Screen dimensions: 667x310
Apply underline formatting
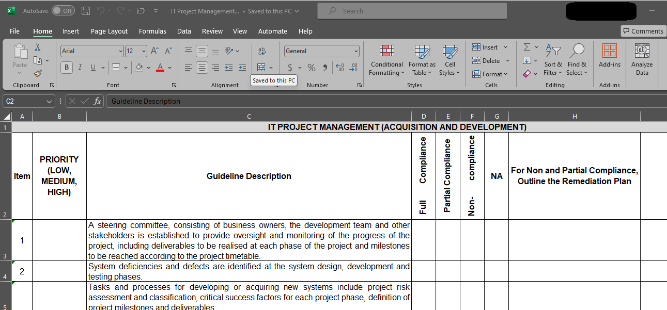[94, 67]
